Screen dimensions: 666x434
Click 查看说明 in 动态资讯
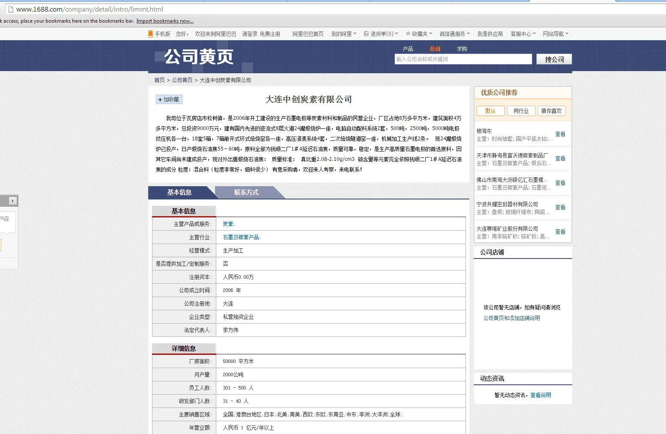coord(541,395)
